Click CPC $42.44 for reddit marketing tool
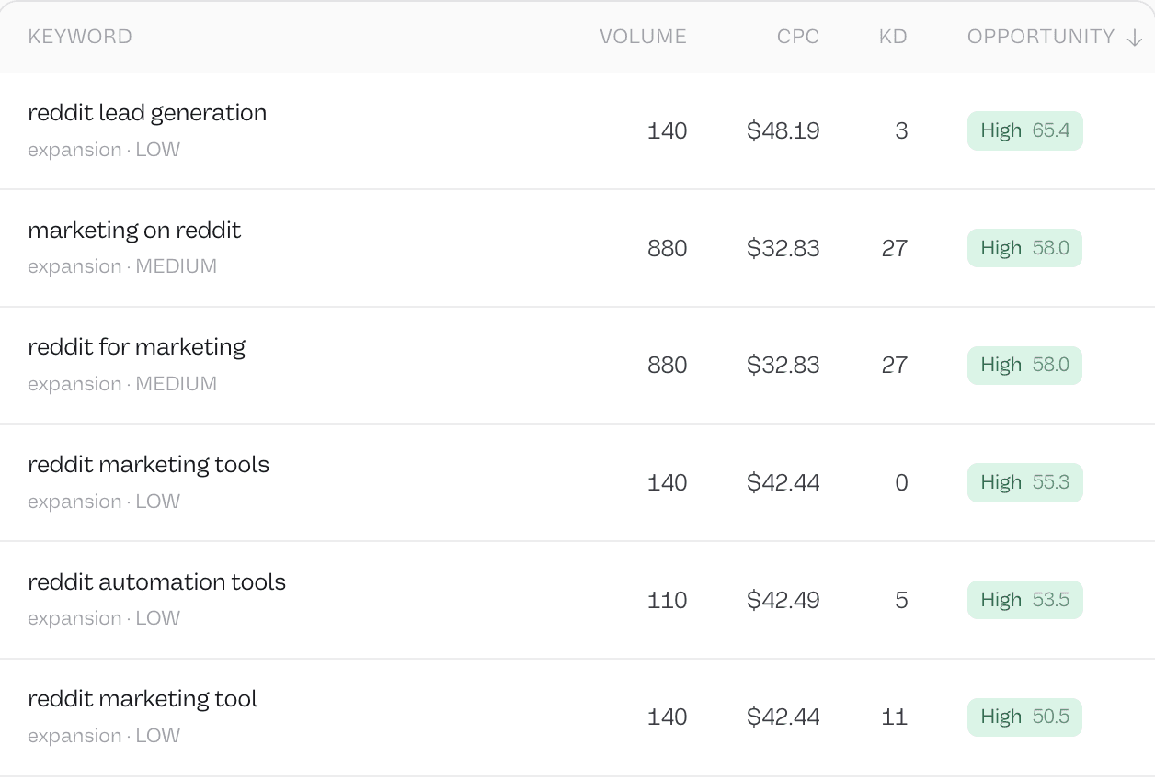The width and height of the screenshot is (1155, 779). click(x=783, y=717)
